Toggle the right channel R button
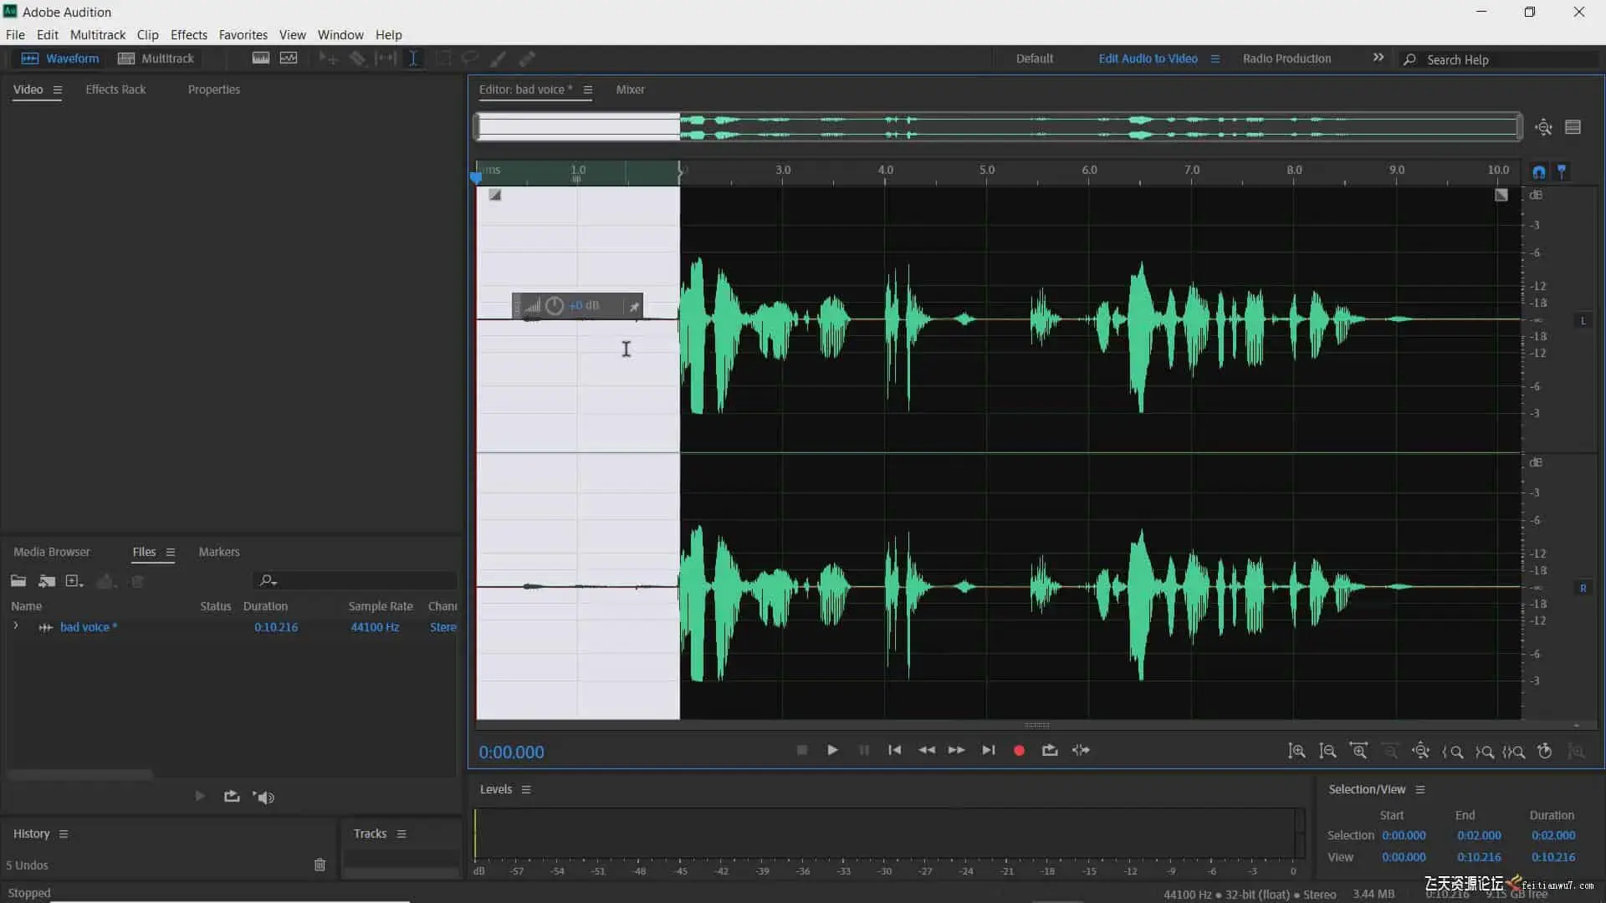 [1583, 589]
